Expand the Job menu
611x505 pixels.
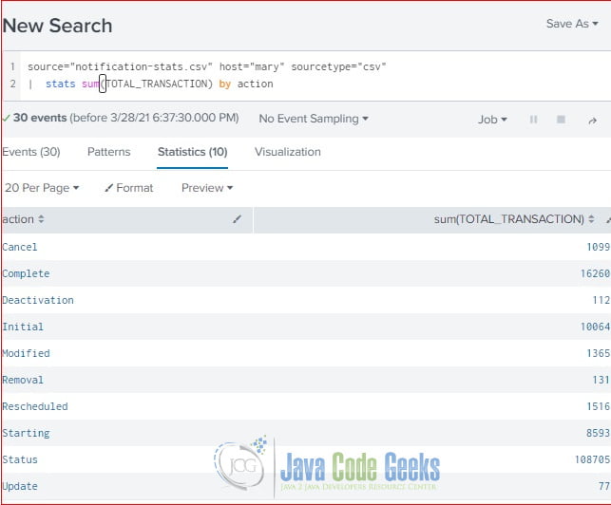(x=492, y=120)
